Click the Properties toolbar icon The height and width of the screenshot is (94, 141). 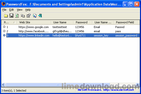click(x=28, y=16)
